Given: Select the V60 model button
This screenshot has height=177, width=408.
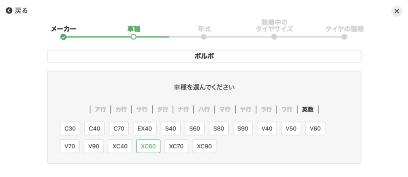Looking at the screenshot, I should 315,128.
